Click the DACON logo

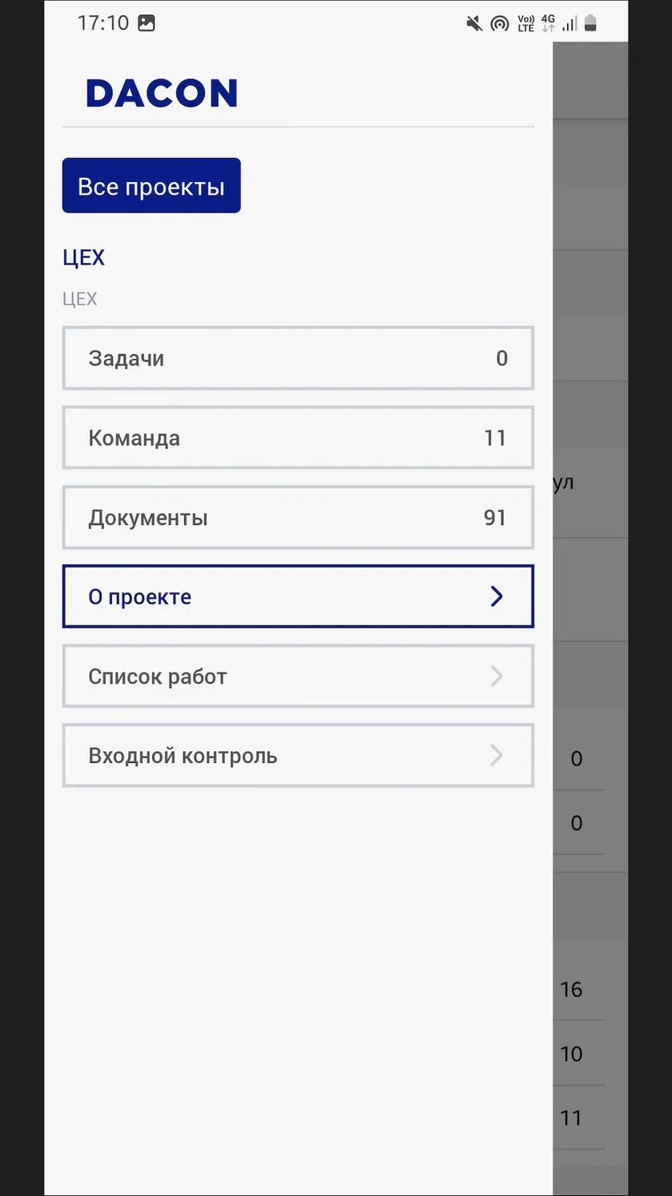162,93
